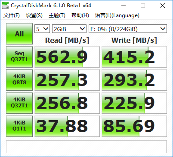Viewport: 173px width, 157px height.
Task: Expand the F: drive selection dropdown
Action: click(128, 29)
